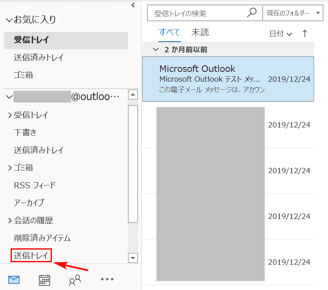Open the People contacts icon

pyautogui.click(x=75, y=280)
